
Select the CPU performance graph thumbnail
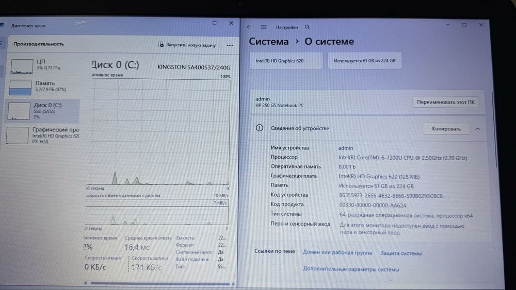(x=22, y=66)
